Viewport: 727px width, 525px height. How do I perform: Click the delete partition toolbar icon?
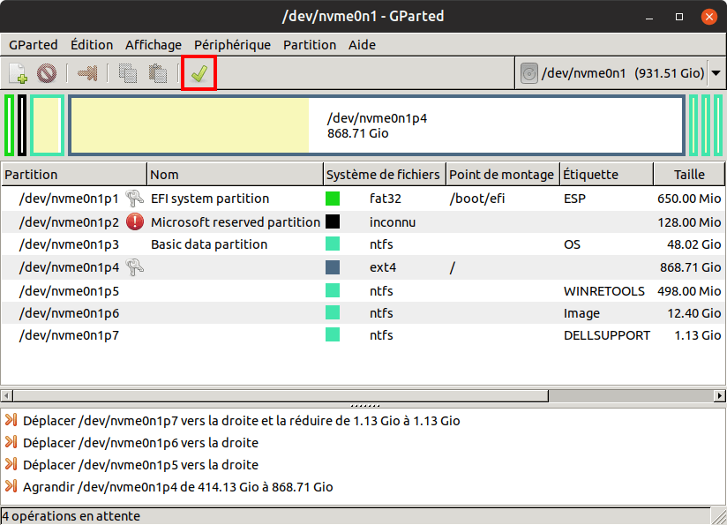coord(47,74)
